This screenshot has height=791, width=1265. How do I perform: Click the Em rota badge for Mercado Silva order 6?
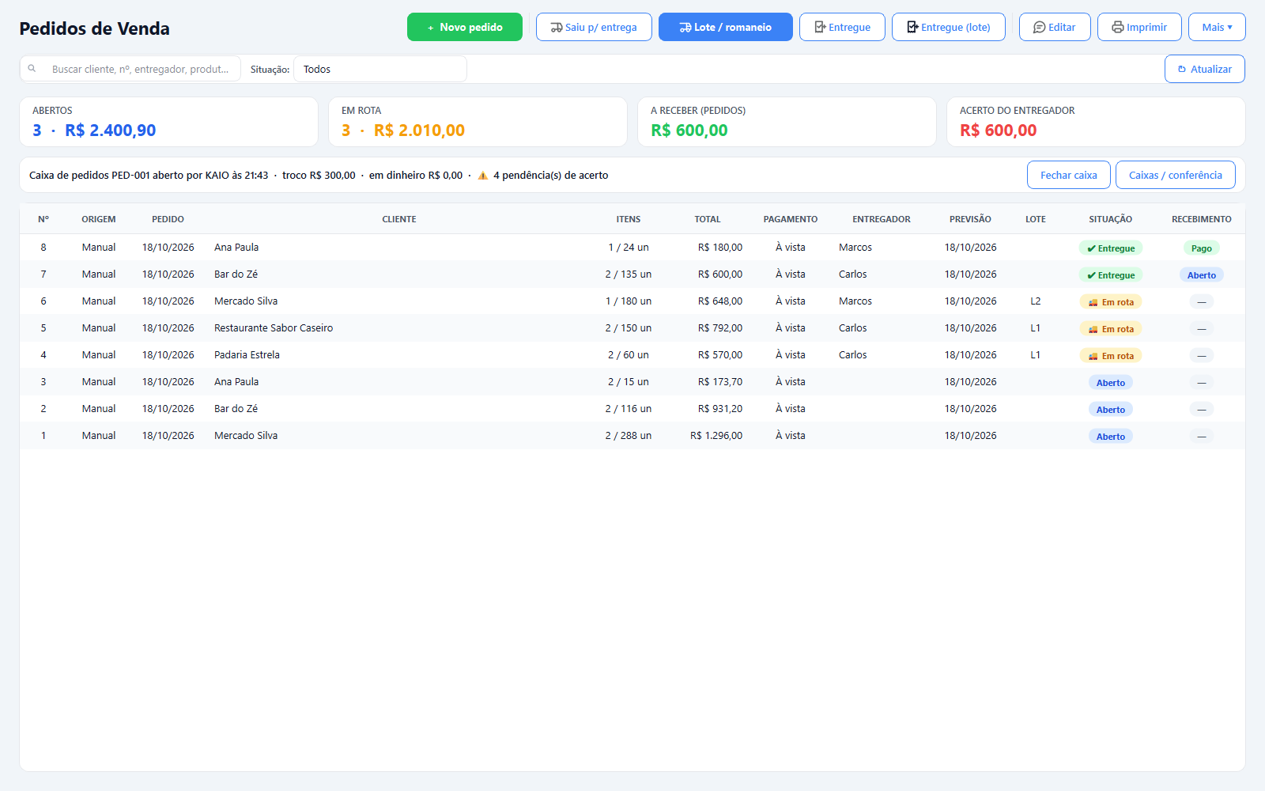coord(1111,302)
